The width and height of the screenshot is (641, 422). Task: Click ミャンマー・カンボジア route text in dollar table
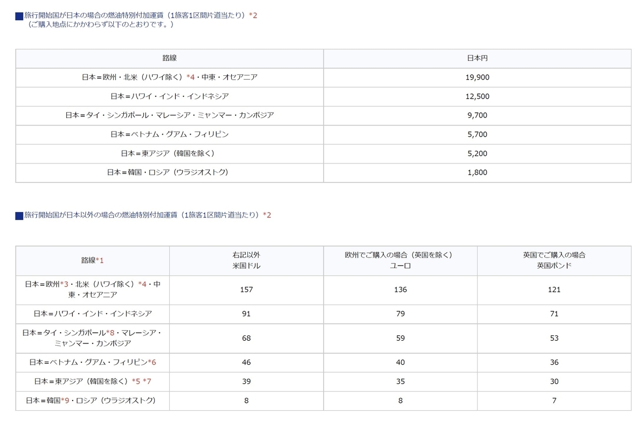[92, 343]
